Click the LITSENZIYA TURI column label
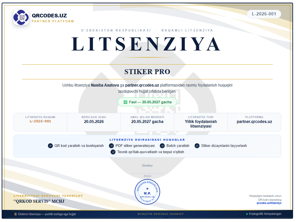Image resolution: width=296 pixels, height=222 pixels. (201, 117)
